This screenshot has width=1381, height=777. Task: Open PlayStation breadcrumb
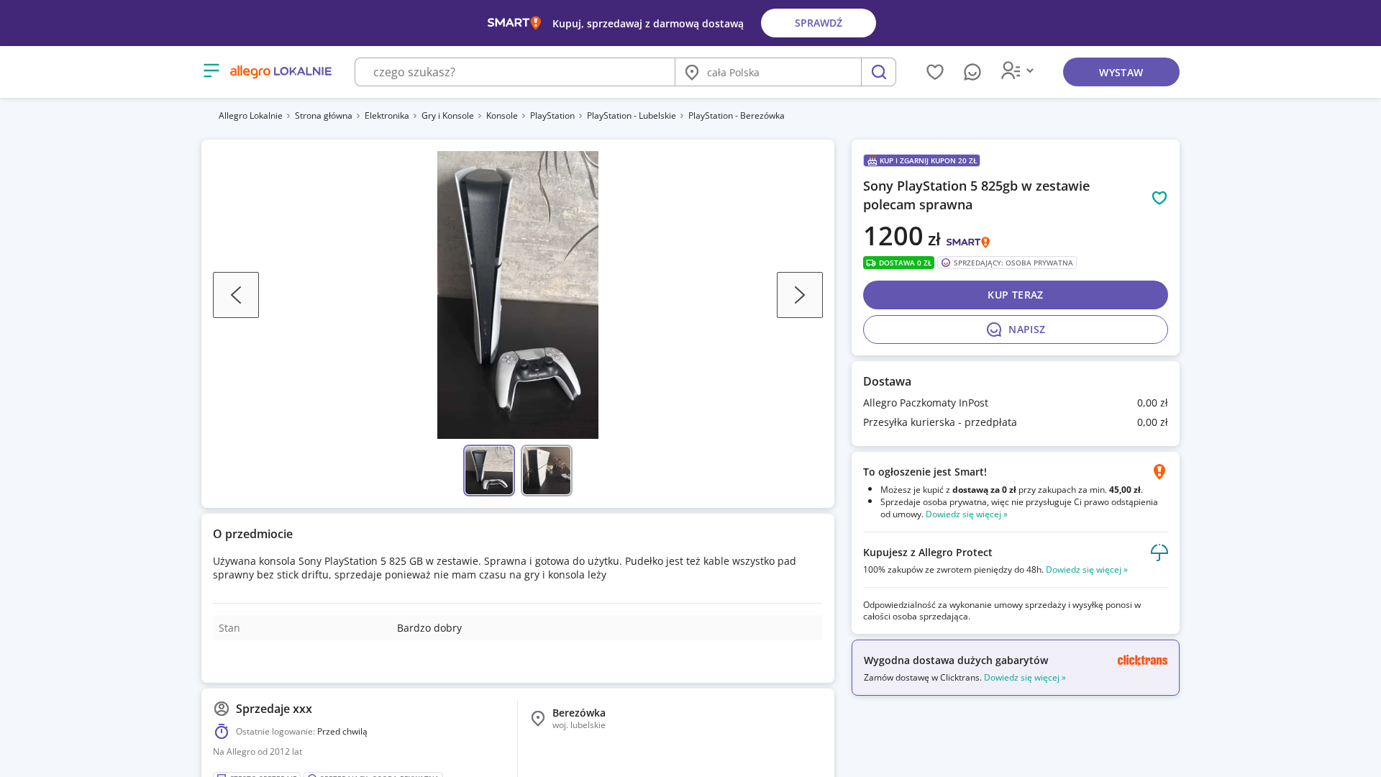(552, 115)
